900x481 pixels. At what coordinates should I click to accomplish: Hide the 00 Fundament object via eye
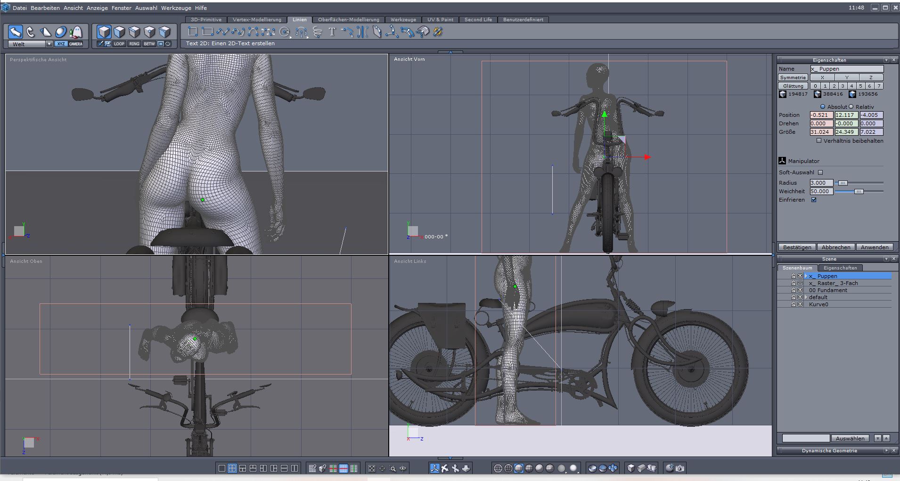point(800,290)
